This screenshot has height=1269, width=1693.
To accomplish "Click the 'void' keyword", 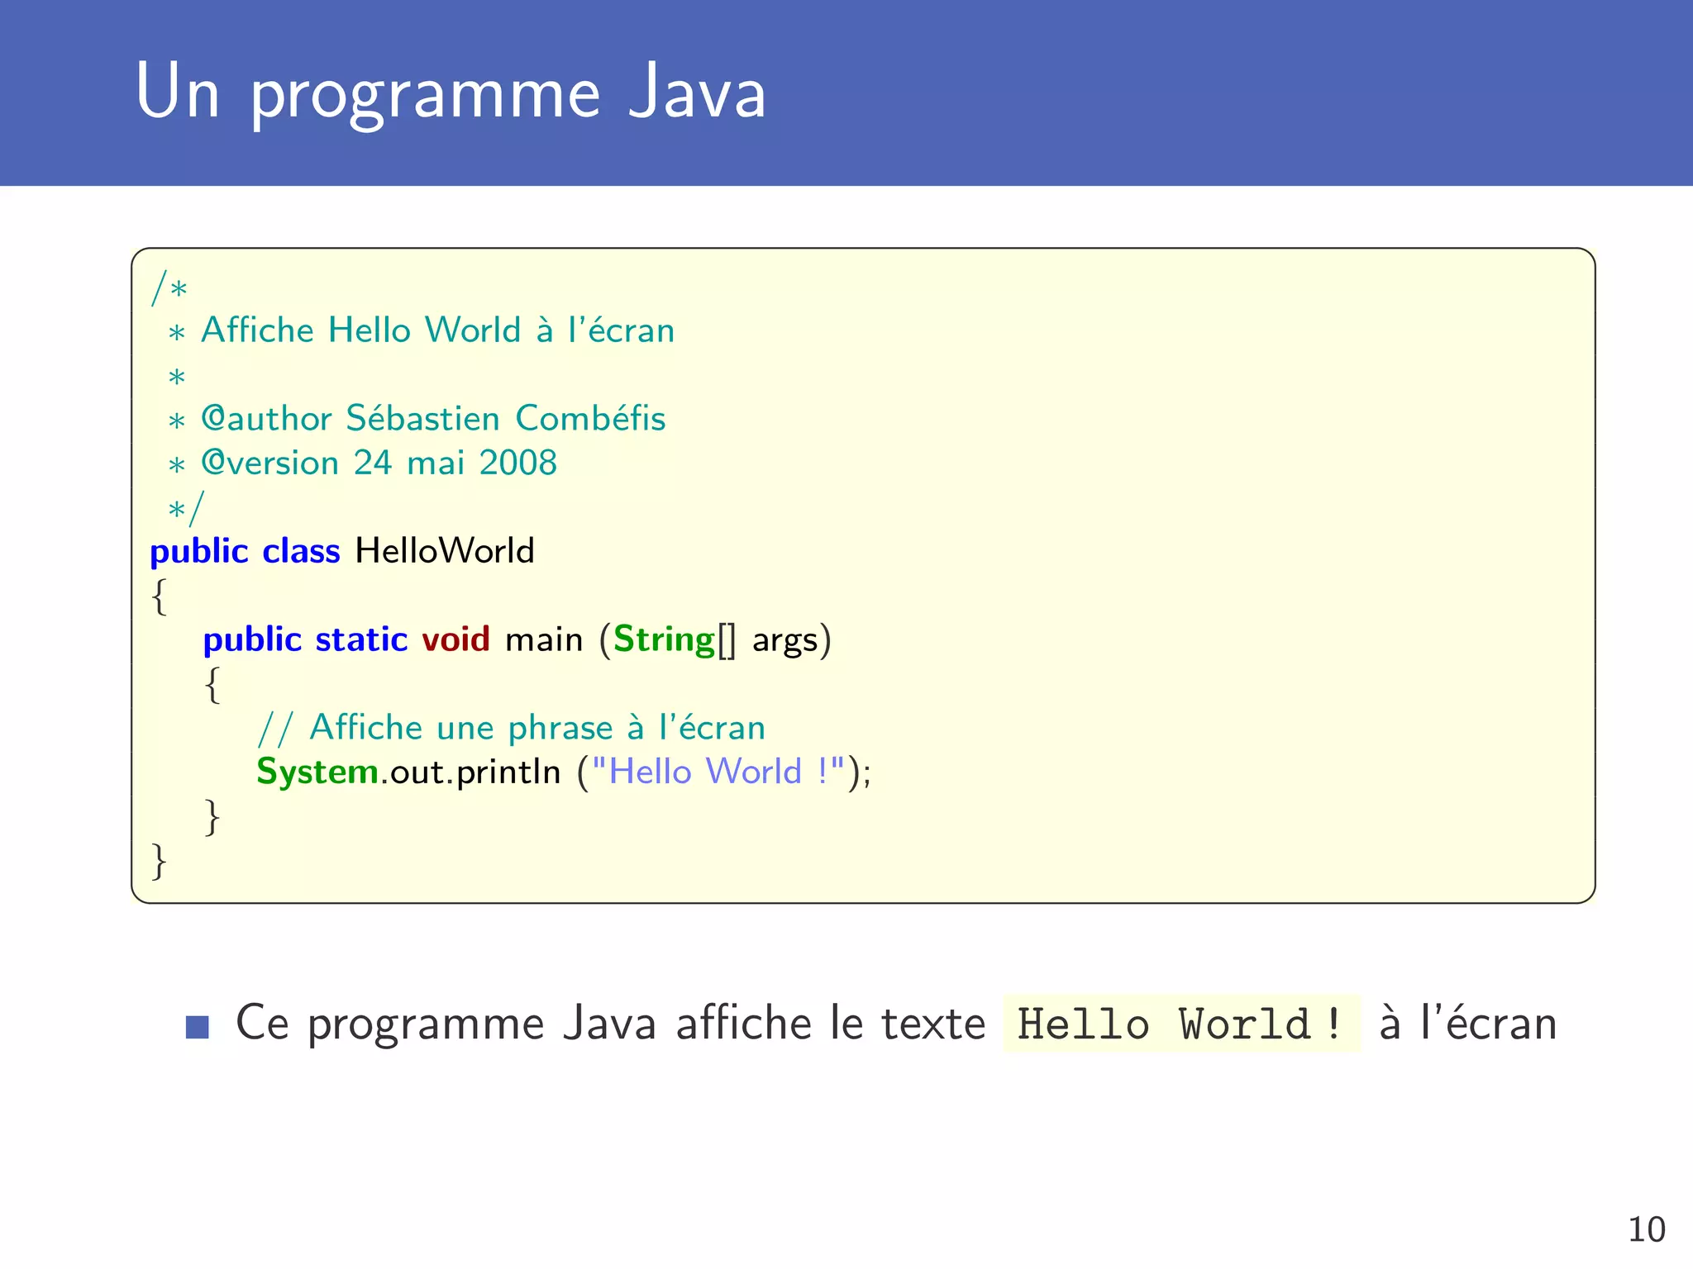I will pyautogui.click(x=455, y=639).
